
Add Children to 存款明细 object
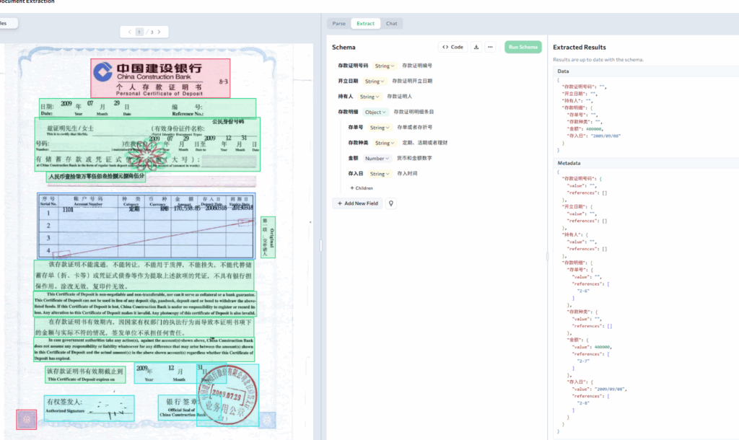tap(362, 188)
